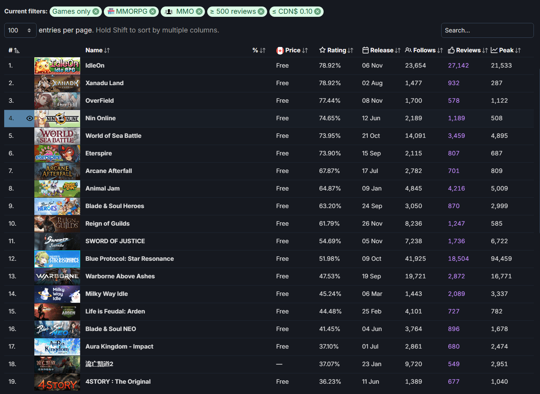Click IdleOn's 27,142 reviews count
The image size is (540, 394).
coord(458,66)
